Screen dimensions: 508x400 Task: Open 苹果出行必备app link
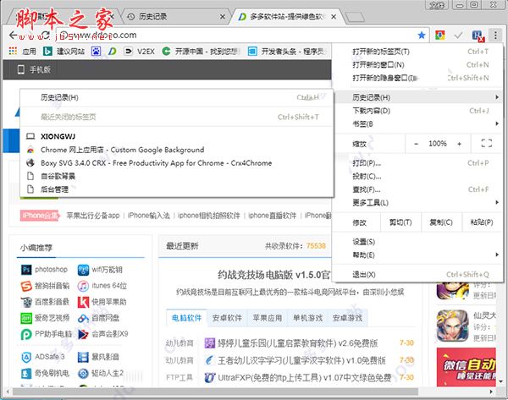(93, 216)
